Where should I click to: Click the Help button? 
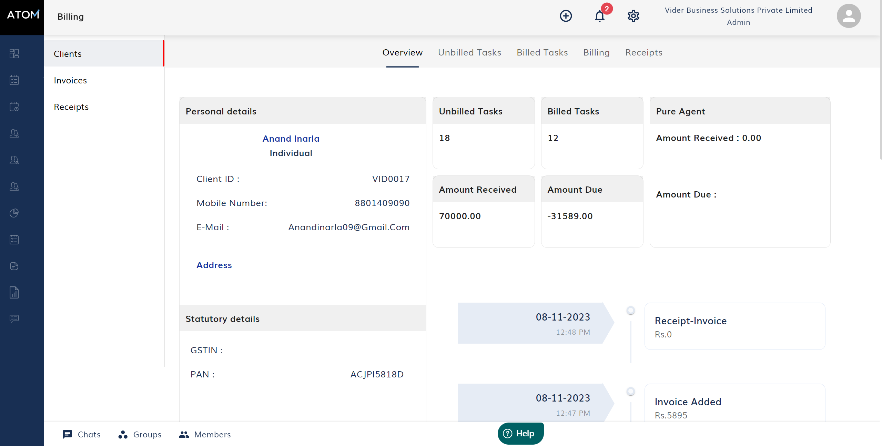(520, 433)
